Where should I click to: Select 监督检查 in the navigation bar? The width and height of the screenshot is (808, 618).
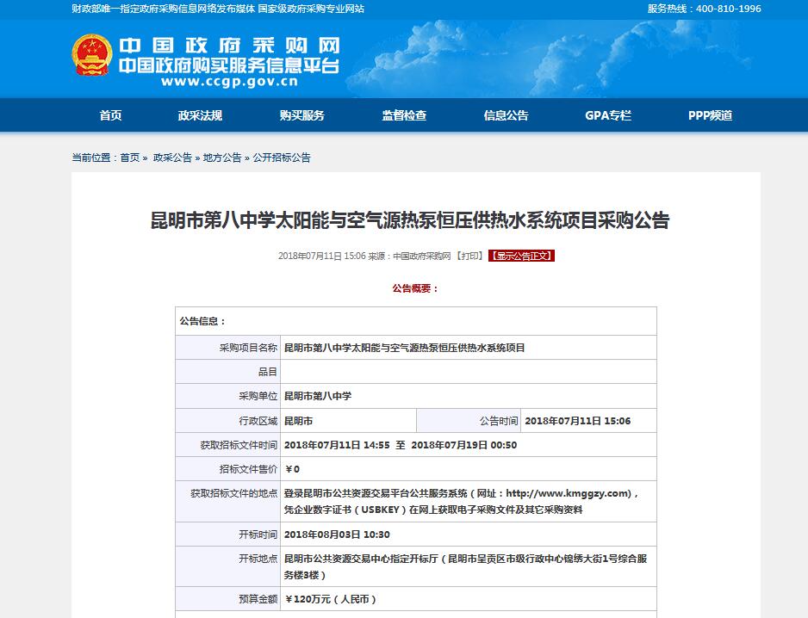pos(404,115)
